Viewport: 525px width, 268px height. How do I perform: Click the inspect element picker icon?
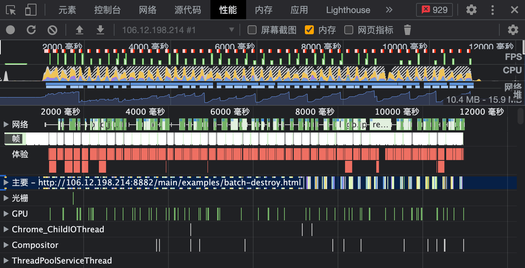coord(11,10)
